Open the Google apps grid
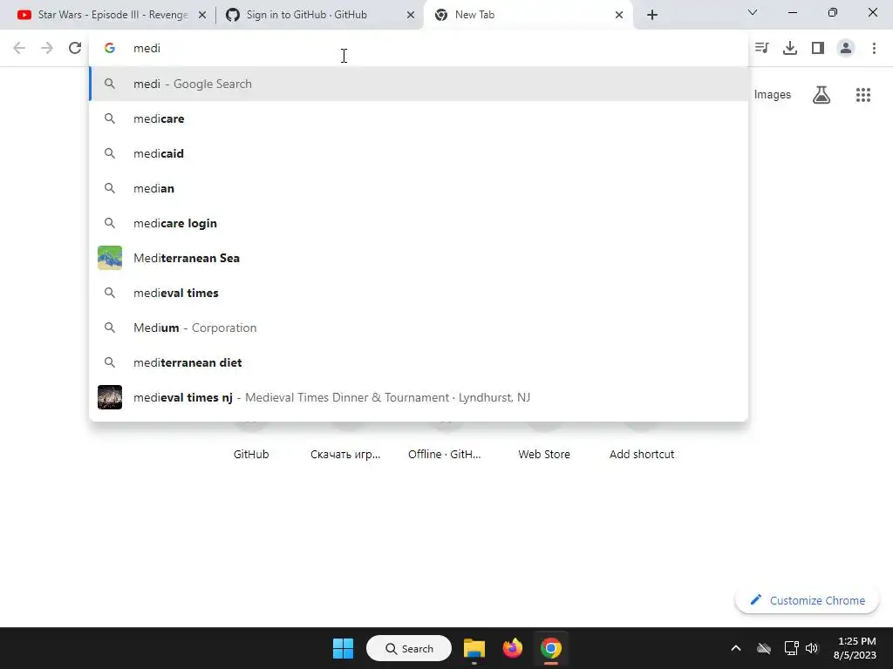Image resolution: width=893 pixels, height=669 pixels. pyautogui.click(x=863, y=95)
